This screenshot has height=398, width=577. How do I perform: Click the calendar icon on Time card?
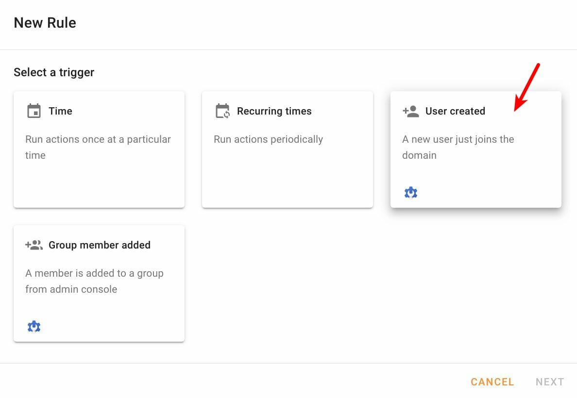[34, 111]
